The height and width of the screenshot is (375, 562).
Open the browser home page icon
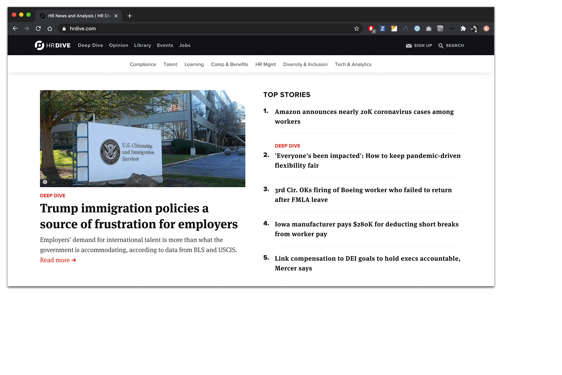click(50, 28)
